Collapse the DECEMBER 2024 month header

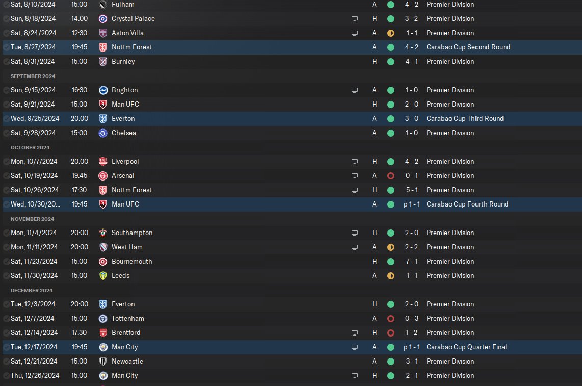click(32, 290)
